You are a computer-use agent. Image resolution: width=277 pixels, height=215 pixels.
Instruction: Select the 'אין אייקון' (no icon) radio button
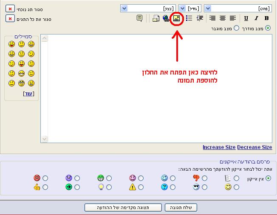(x=268, y=178)
